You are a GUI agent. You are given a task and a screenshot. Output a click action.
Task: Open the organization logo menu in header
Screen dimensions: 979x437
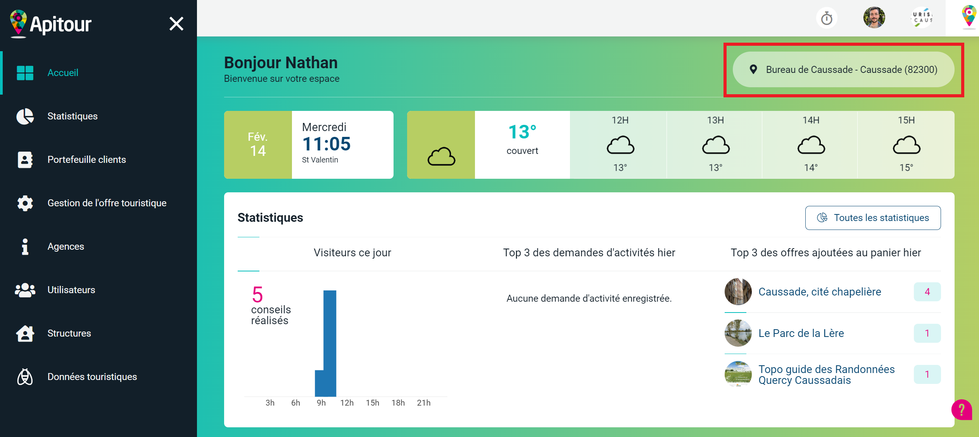[922, 18]
